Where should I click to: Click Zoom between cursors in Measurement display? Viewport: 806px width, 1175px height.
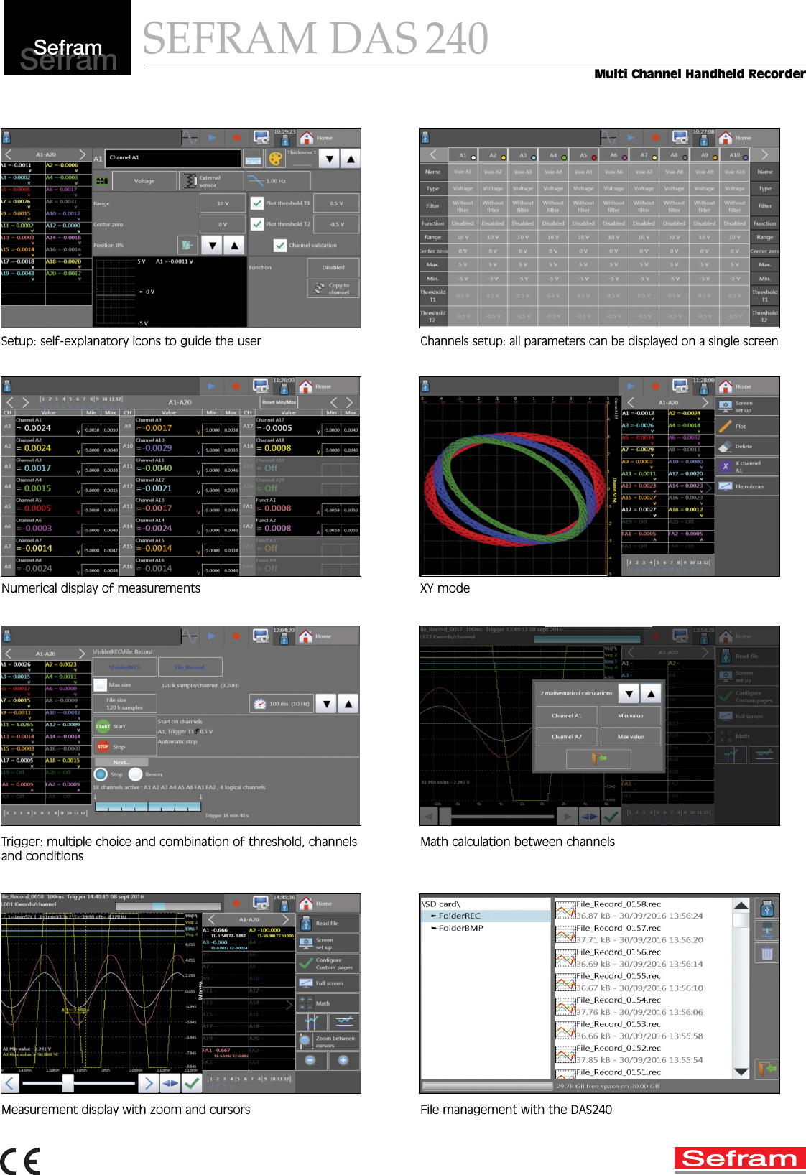[x=328, y=1041]
